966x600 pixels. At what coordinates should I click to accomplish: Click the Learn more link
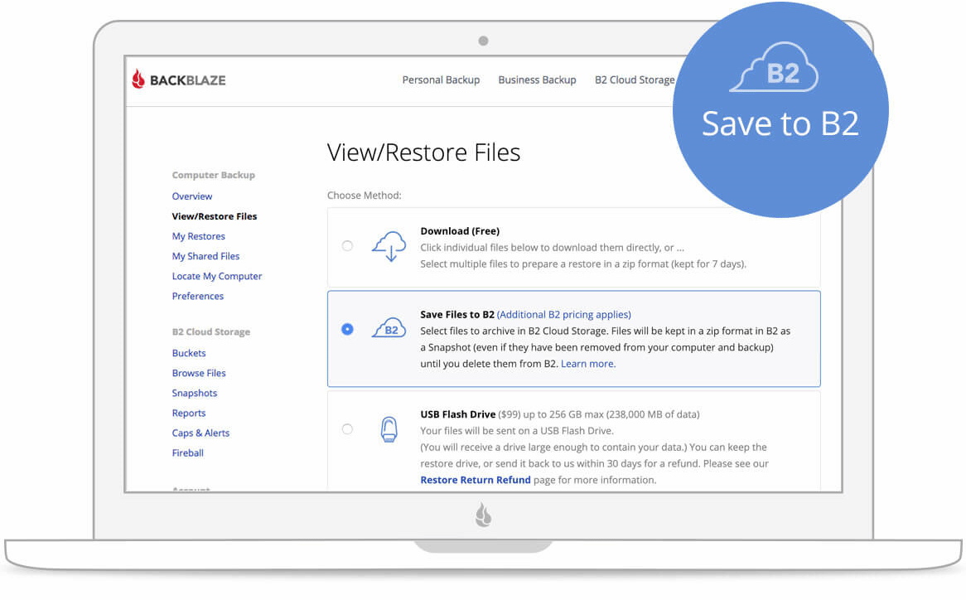(x=588, y=364)
